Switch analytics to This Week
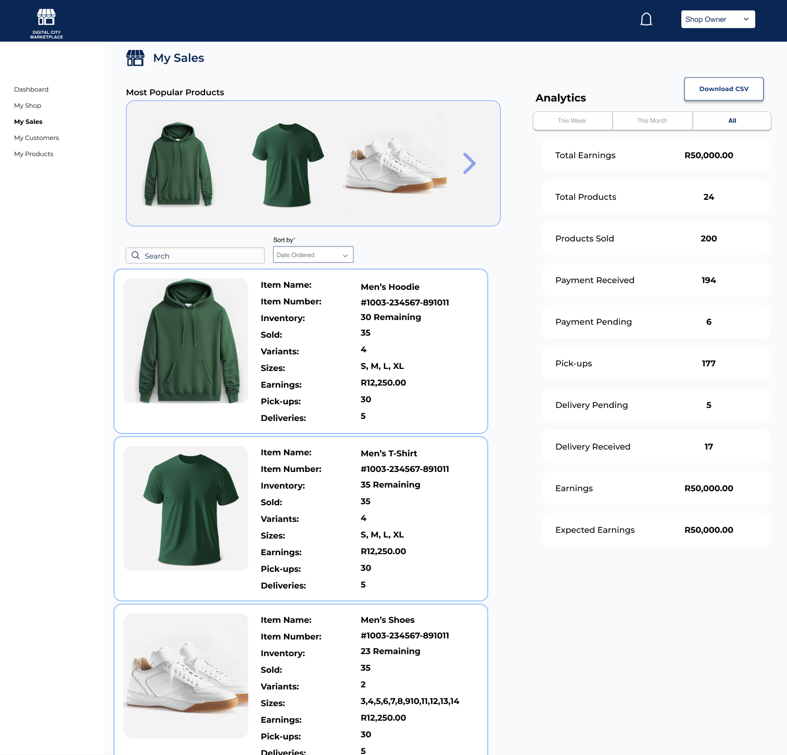787x755 pixels. point(572,121)
